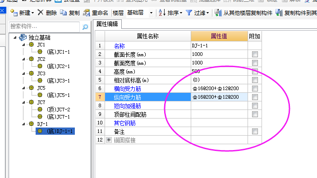Toggle 附加 checkbox for 短向加强筋 row
Image resolution: width=317 pixels, height=178 pixels.
(x=255, y=105)
